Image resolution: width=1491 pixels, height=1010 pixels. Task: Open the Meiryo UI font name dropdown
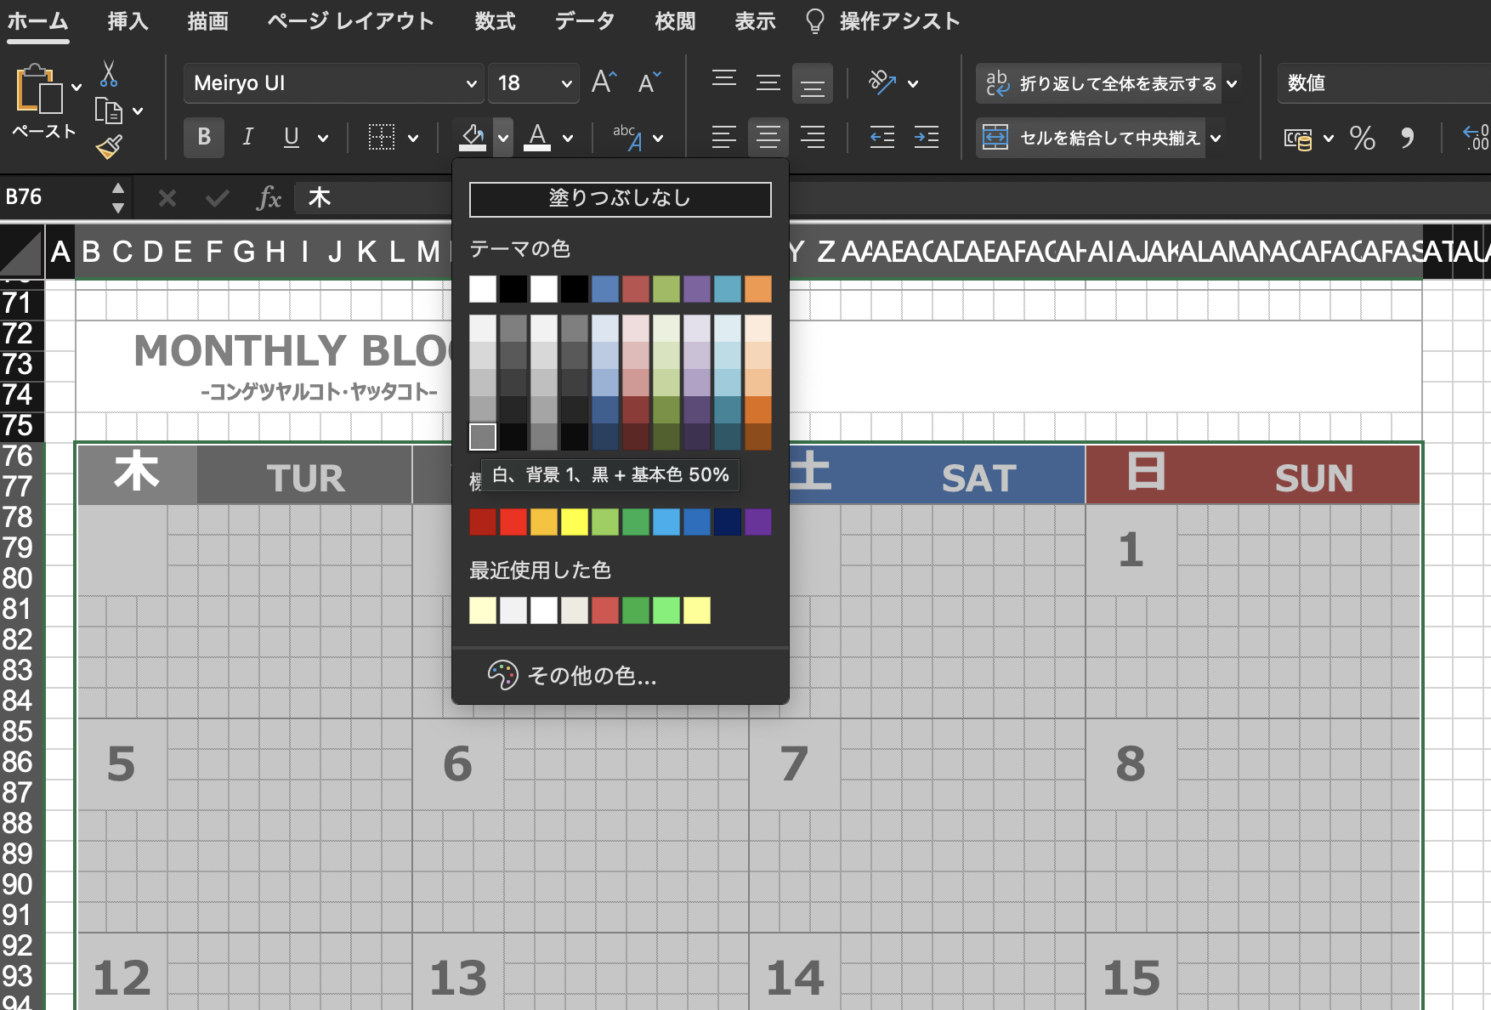[x=471, y=83]
